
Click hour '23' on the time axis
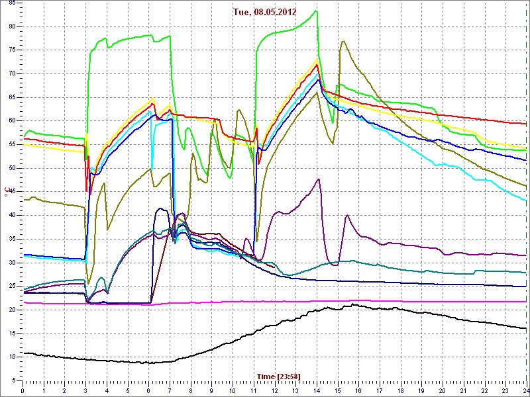coord(505,390)
